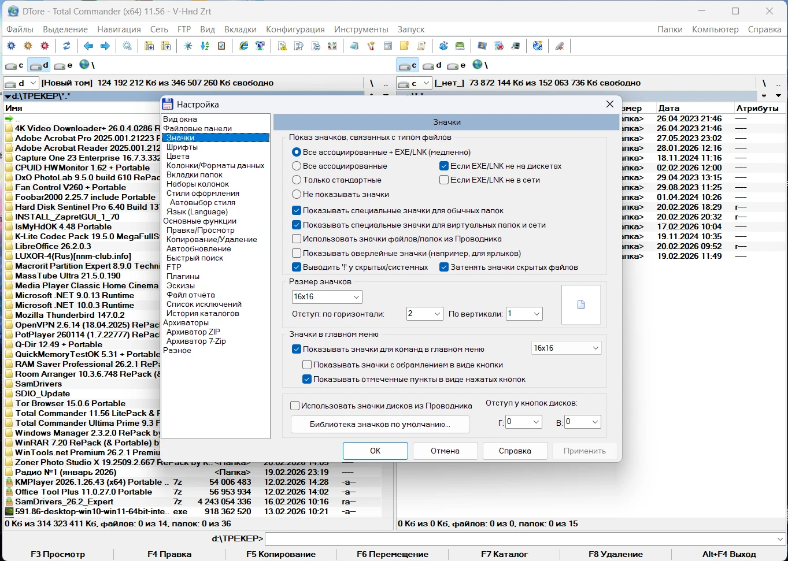Click the A-Z sort toolbar icon

pos(205,46)
